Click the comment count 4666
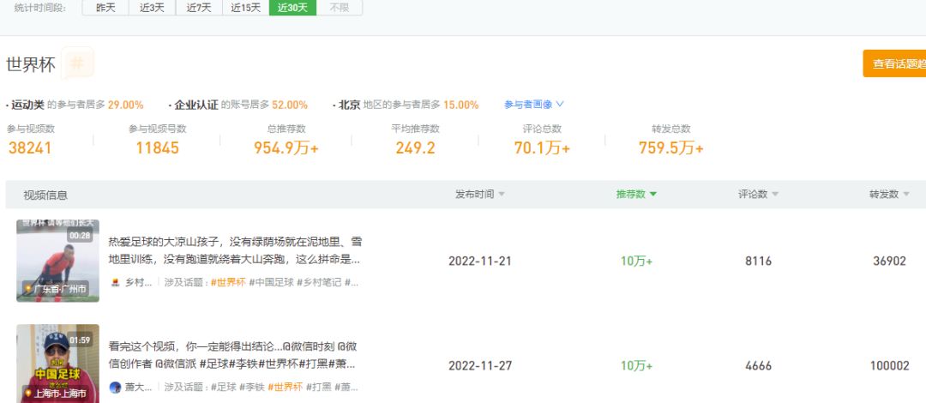The width and height of the screenshot is (926, 403). [x=758, y=366]
